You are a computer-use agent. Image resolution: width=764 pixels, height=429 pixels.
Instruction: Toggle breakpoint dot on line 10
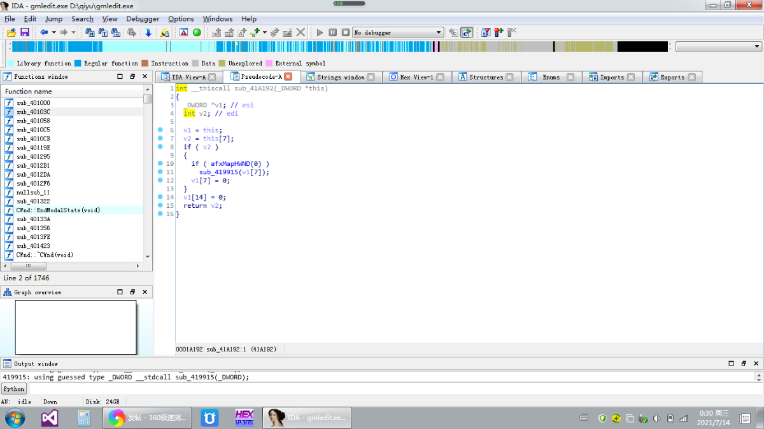click(x=161, y=164)
